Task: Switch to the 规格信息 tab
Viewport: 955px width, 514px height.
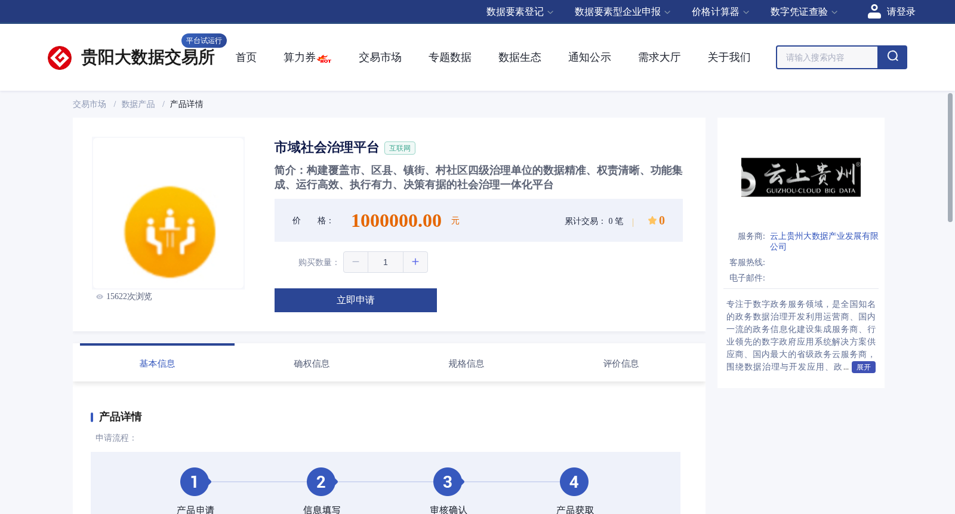Action: 466,364
